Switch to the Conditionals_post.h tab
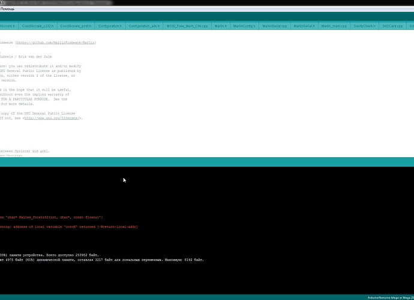414x300 pixels. coord(76,26)
